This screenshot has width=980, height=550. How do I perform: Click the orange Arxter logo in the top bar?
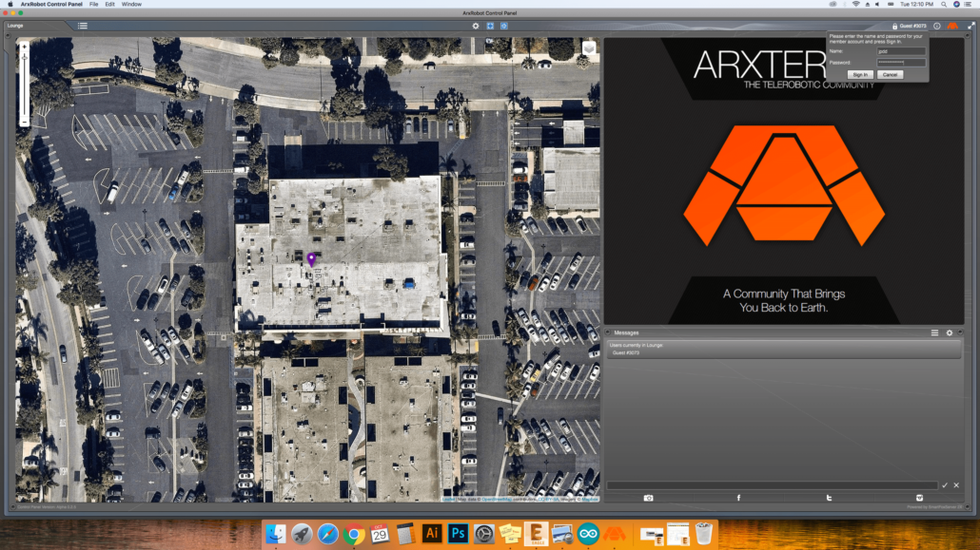pyautogui.click(x=952, y=27)
